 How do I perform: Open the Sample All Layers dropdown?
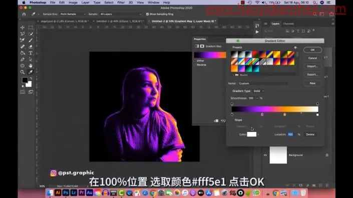click(x=121, y=14)
